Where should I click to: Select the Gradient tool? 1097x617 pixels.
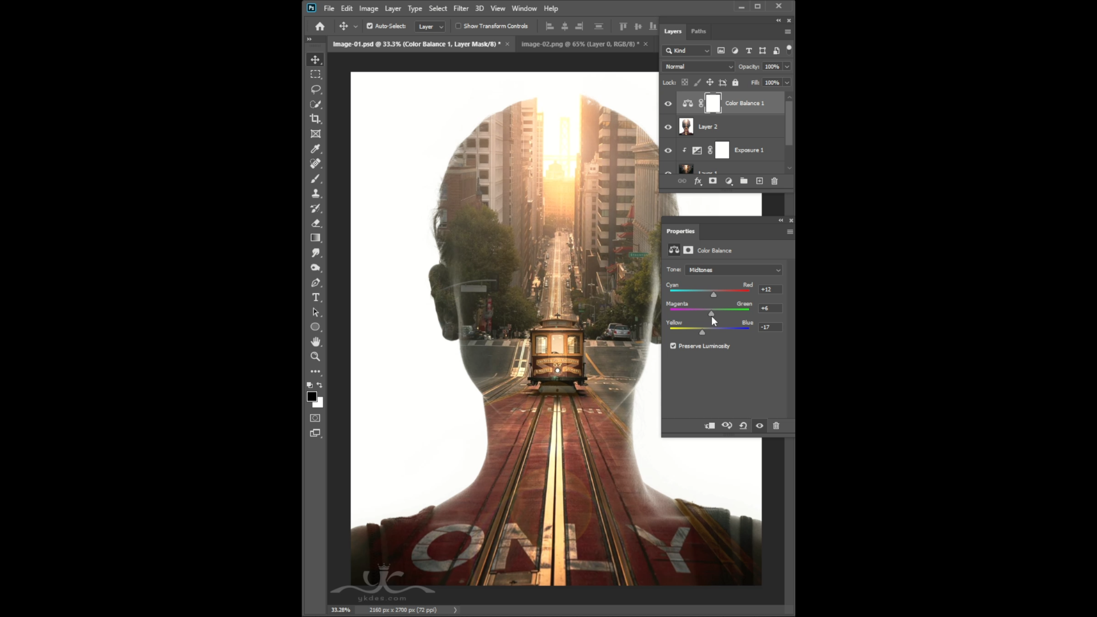click(x=315, y=238)
